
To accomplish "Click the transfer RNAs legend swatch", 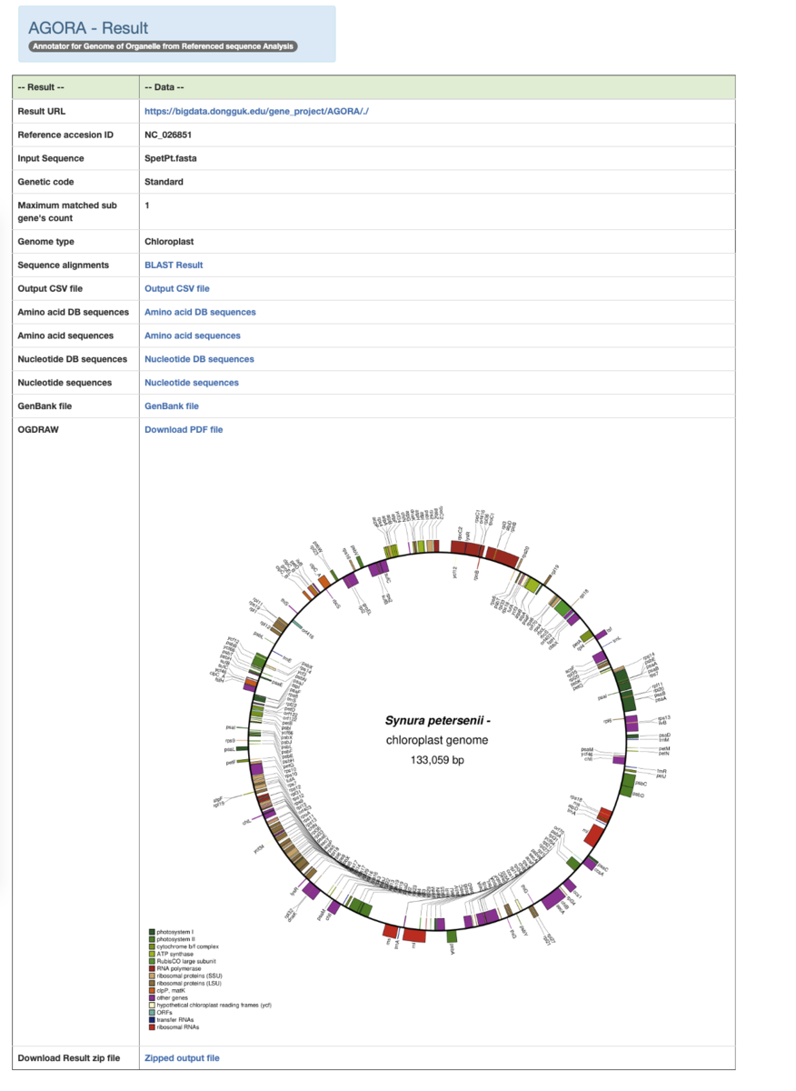I will [152, 1019].
